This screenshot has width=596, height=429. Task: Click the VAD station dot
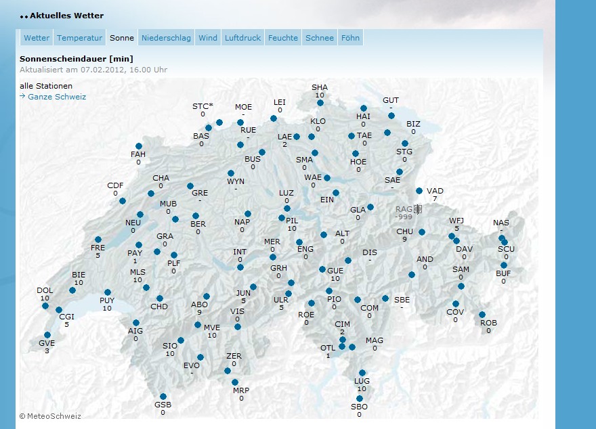419,191
